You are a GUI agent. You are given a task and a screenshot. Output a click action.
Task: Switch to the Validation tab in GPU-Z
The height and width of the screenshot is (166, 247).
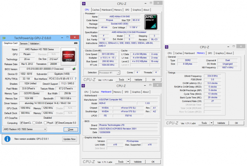pos(34,44)
